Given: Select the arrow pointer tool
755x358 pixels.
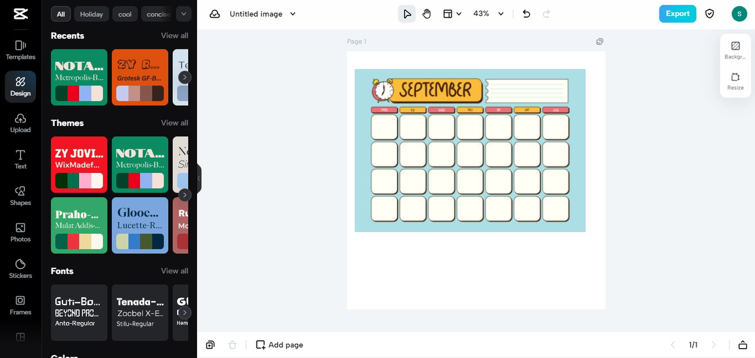Looking at the screenshot, I should 407,14.
